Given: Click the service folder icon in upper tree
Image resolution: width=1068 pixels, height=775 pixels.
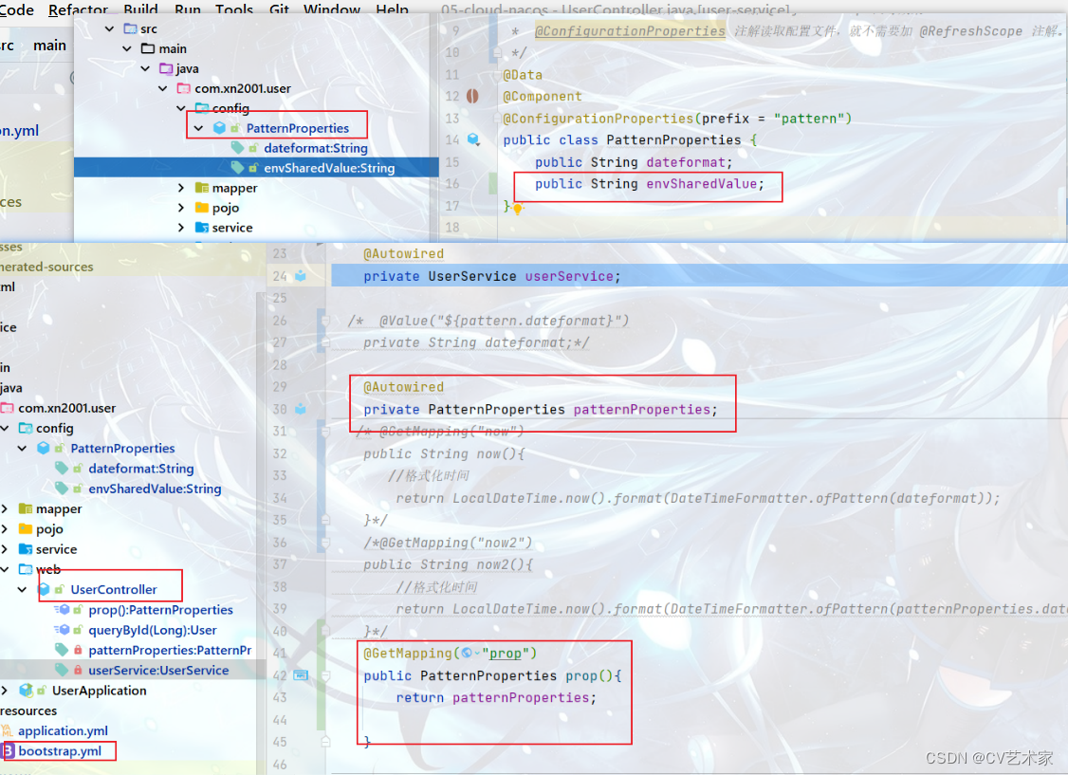Looking at the screenshot, I should pos(202,227).
